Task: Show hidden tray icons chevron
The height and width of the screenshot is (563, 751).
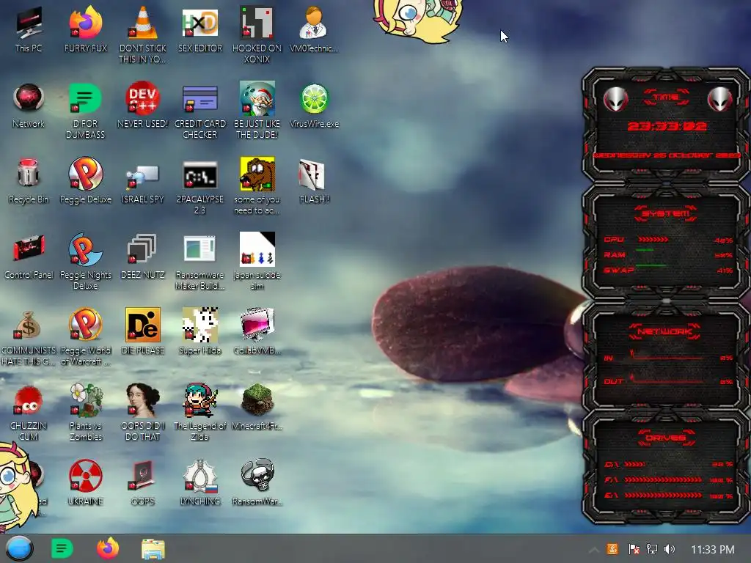Action: (593, 550)
